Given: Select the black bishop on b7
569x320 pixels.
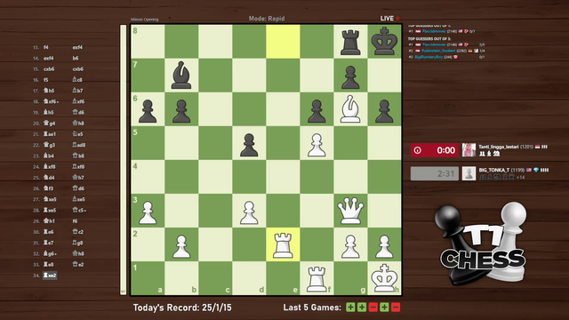Looking at the screenshot, I should (x=181, y=76).
